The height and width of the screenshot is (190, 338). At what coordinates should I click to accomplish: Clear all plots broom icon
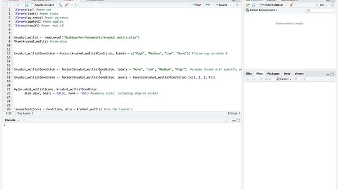(305, 79)
